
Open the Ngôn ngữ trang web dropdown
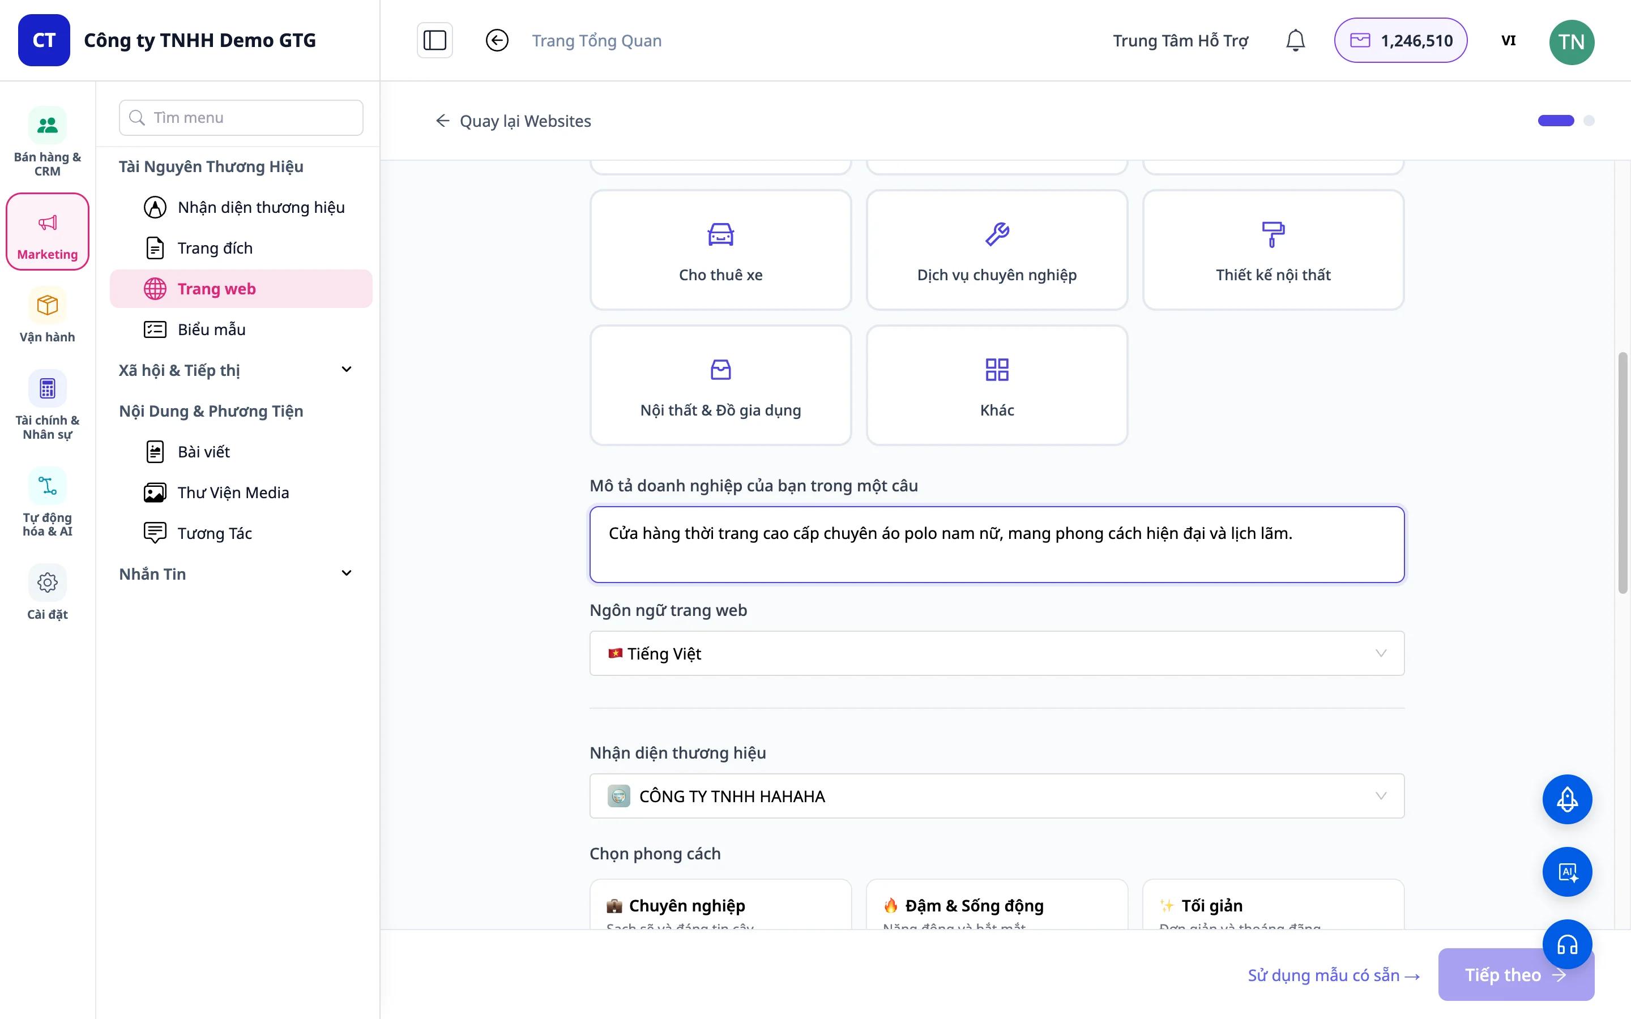coord(997,653)
